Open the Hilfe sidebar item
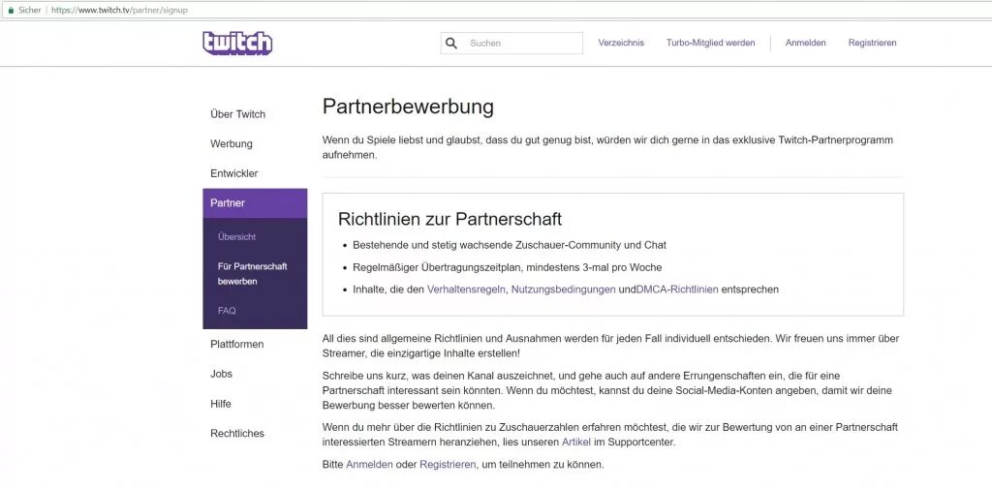Viewport: 992px width, 489px height. (221, 404)
